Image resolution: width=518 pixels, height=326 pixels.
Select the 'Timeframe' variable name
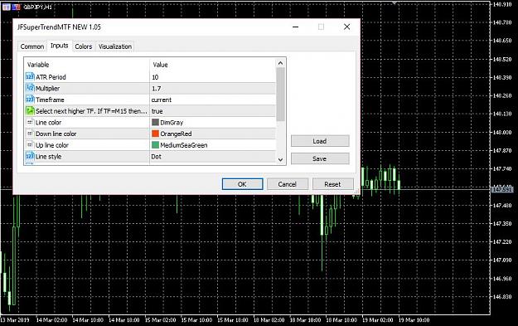click(x=50, y=100)
